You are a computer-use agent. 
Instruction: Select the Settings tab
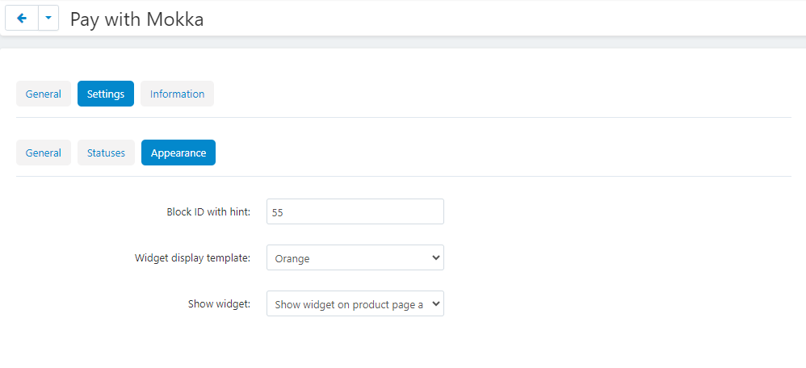point(106,94)
